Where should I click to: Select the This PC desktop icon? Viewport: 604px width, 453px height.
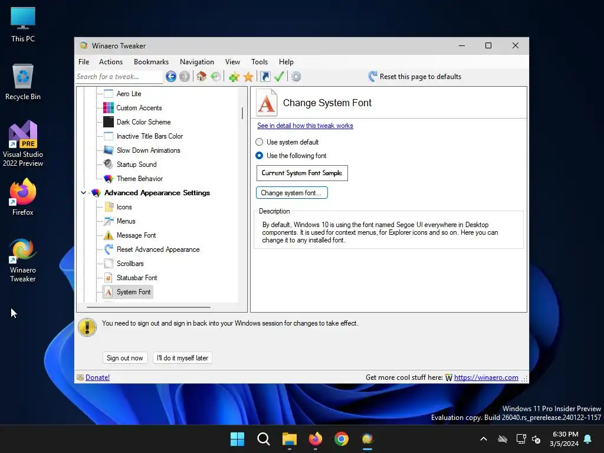click(x=23, y=25)
